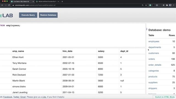Open Chrome three-dot menu

(174, 5)
